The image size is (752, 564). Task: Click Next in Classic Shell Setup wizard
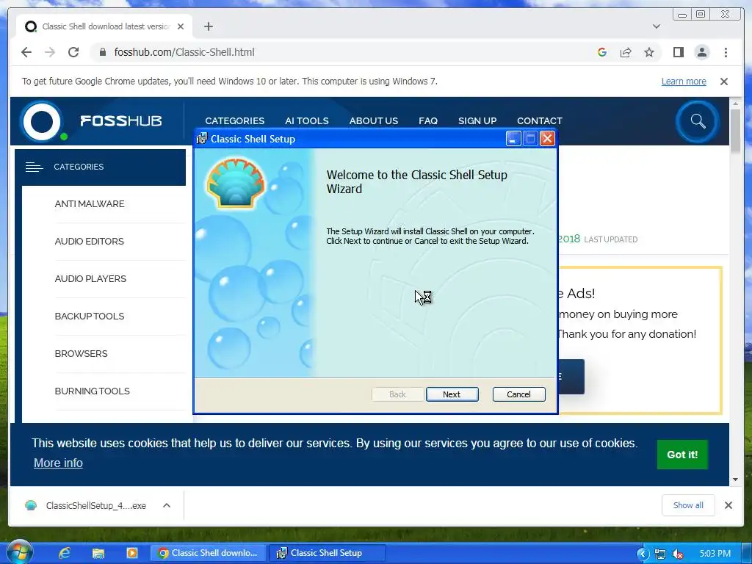pos(452,394)
